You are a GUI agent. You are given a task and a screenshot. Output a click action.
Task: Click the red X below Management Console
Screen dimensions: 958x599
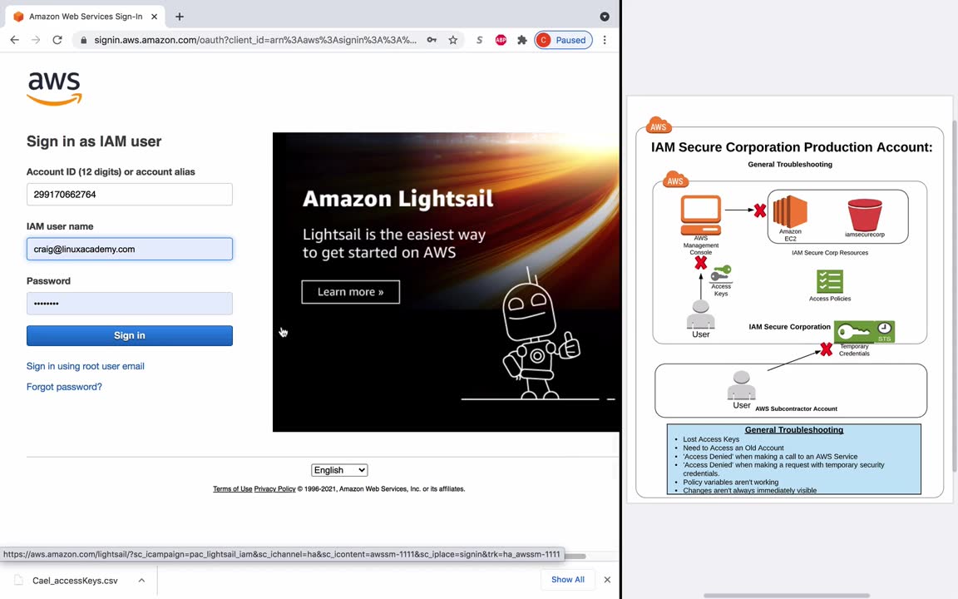701,264
